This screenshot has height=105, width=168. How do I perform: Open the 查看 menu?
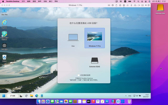(34, 1)
